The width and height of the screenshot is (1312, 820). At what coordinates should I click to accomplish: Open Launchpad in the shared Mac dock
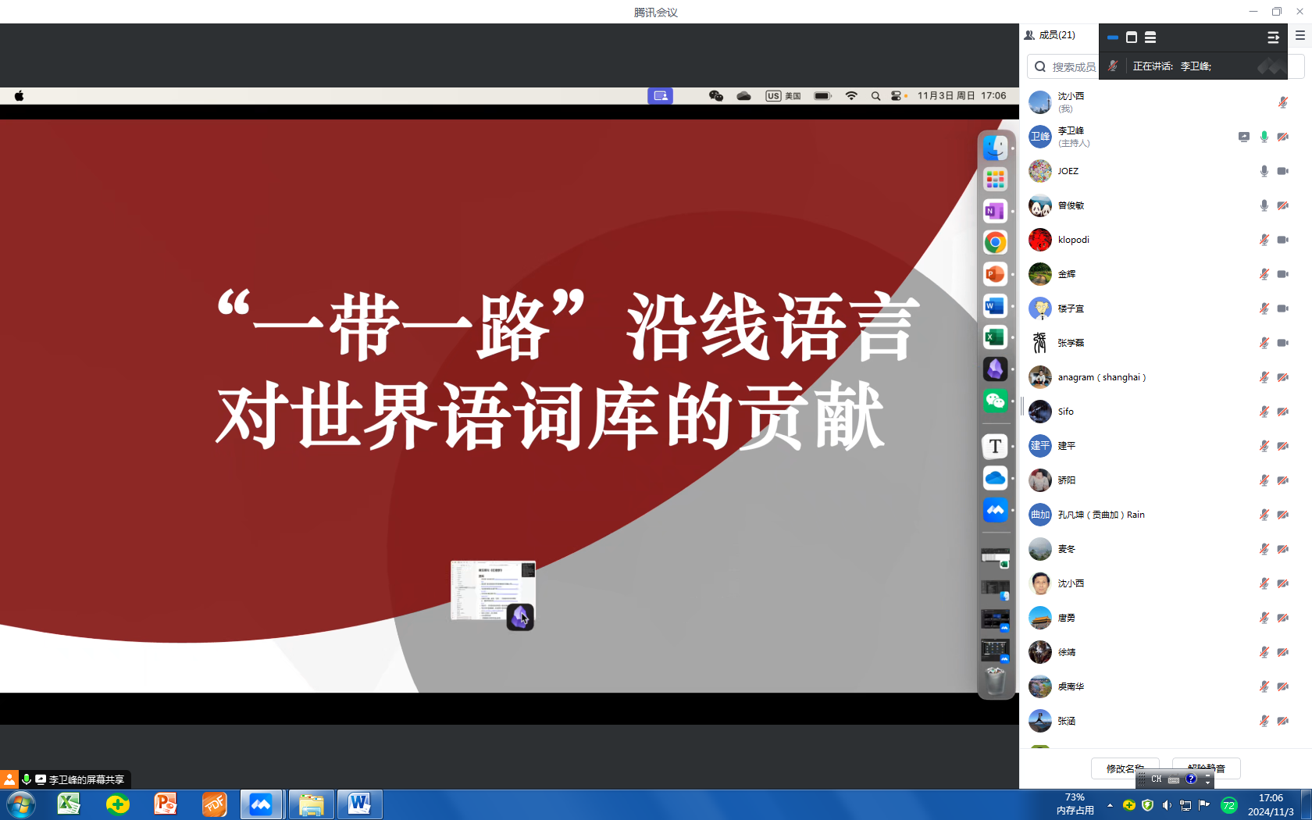pyautogui.click(x=995, y=180)
